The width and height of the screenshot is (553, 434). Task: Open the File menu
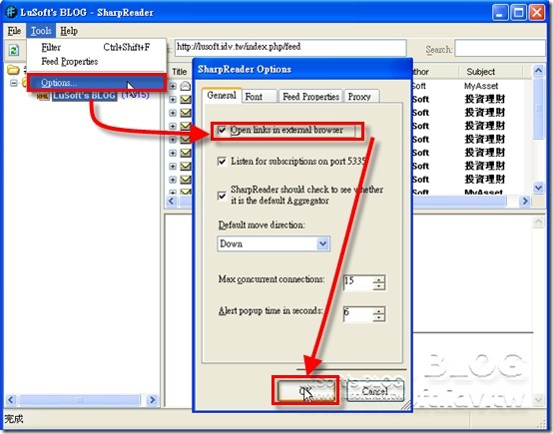[14, 31]
